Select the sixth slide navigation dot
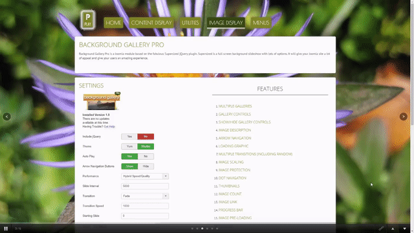The image size is (414, 233). point(217,228)
